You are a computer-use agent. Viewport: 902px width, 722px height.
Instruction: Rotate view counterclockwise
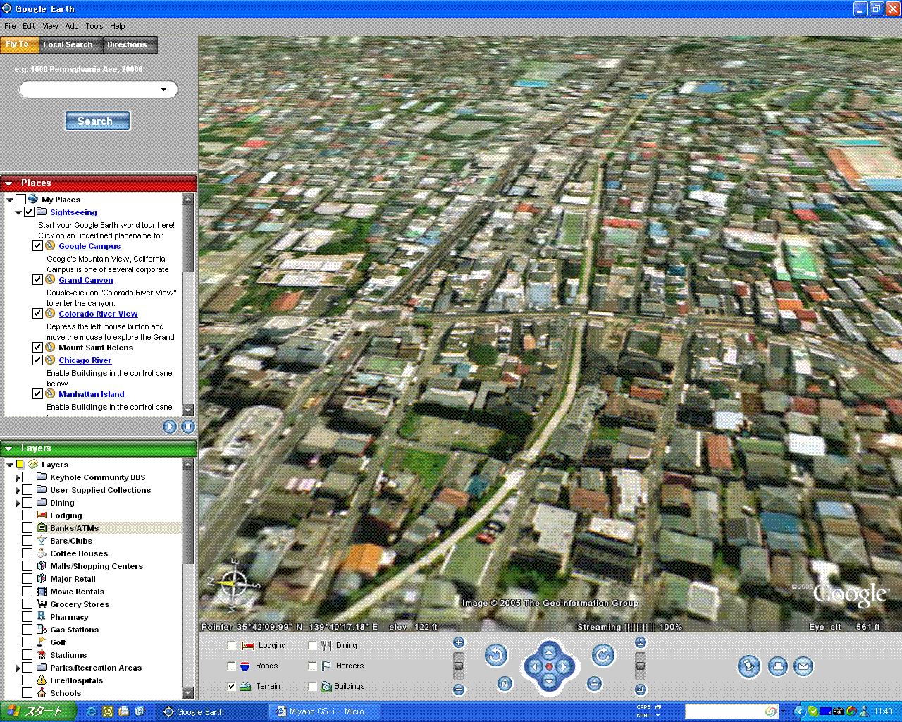[x=496, y=656]
